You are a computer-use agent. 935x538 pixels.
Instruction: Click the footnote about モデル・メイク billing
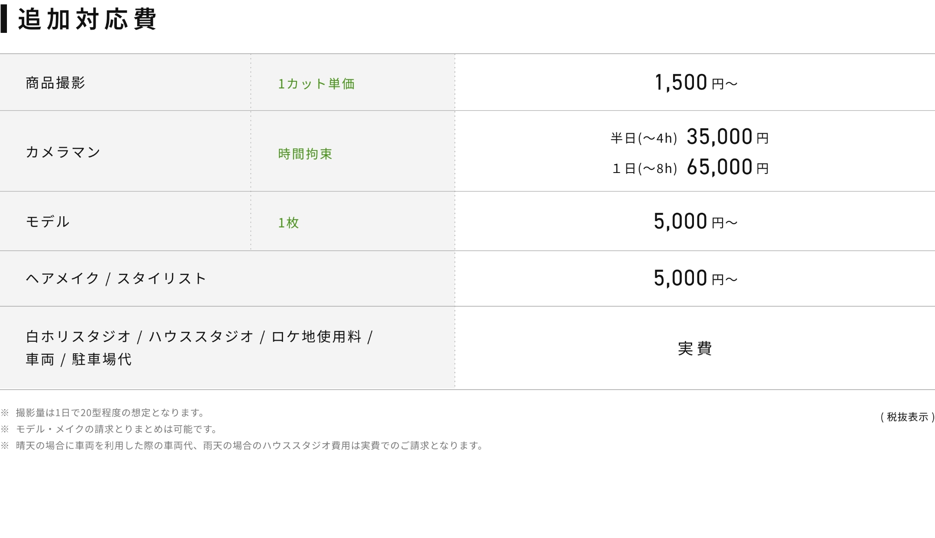116,429
